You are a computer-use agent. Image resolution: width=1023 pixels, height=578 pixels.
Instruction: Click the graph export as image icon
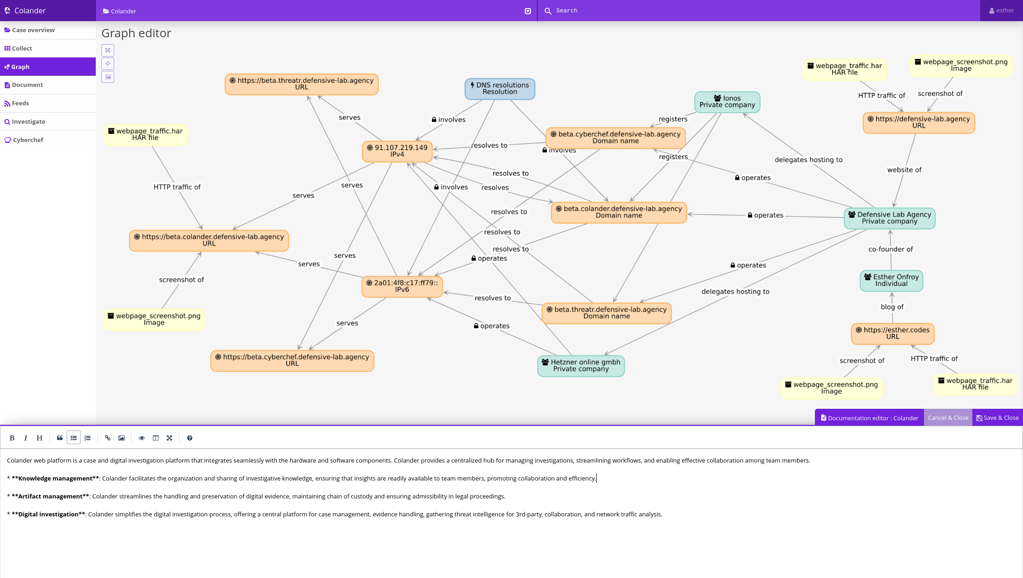[x=108, y=77]
